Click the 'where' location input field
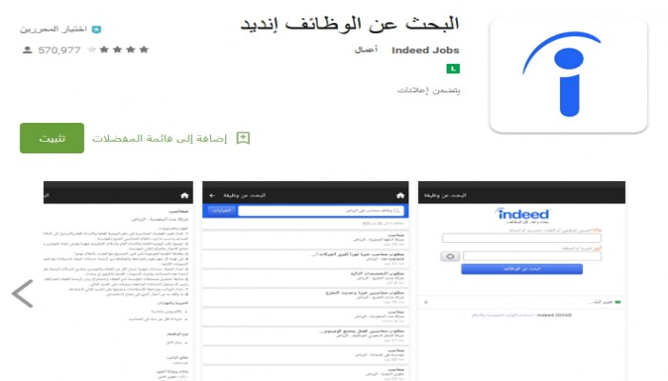 point(532,256)
